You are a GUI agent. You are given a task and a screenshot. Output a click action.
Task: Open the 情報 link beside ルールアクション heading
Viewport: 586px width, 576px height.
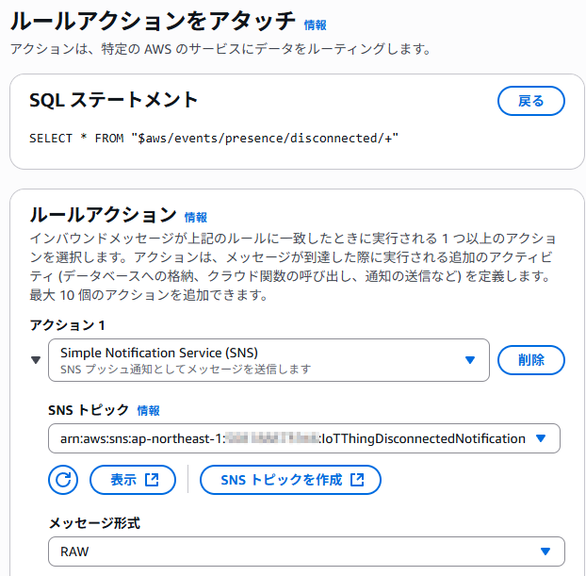(x=195, y=218)
